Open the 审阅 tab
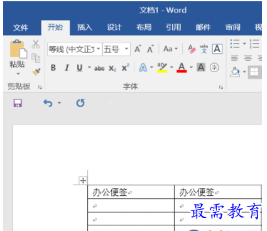Image resolution: width=267 pixels, height=231 pixels. [232, 27]
